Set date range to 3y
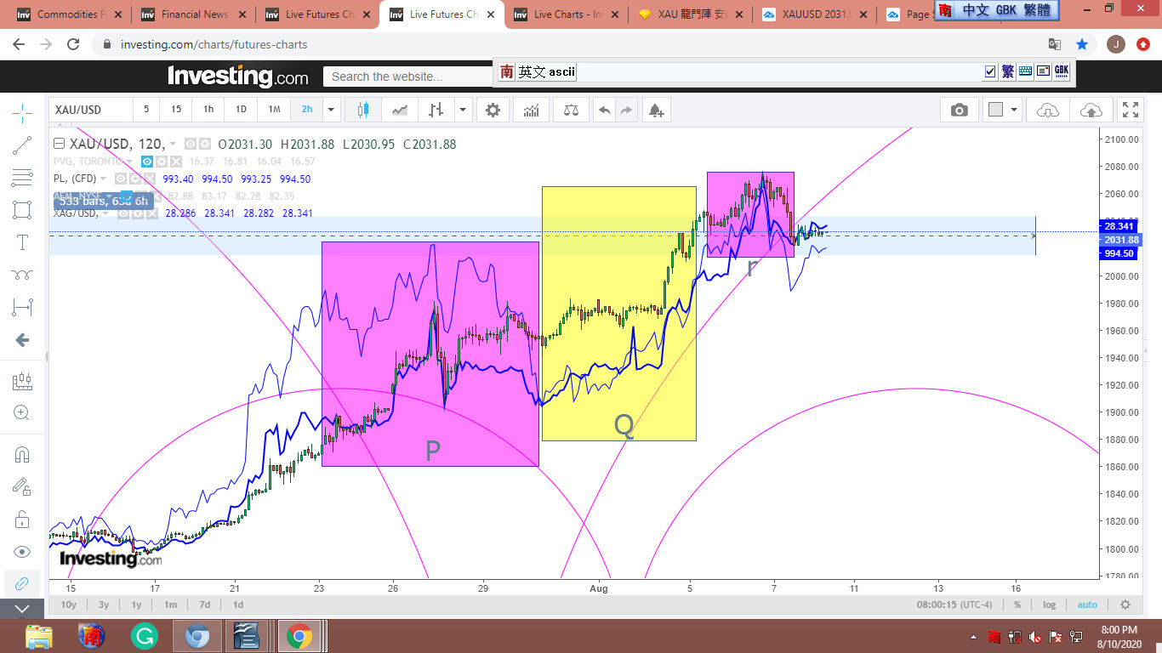The width and height of the screenshot is (1162, 653). click(x=103, y=605)
